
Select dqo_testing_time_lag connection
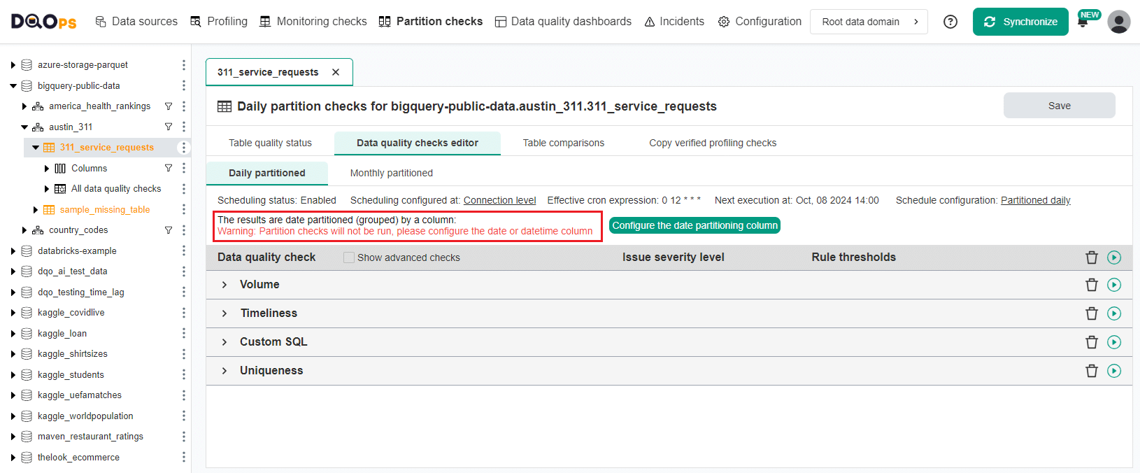[x=81, y=292]
